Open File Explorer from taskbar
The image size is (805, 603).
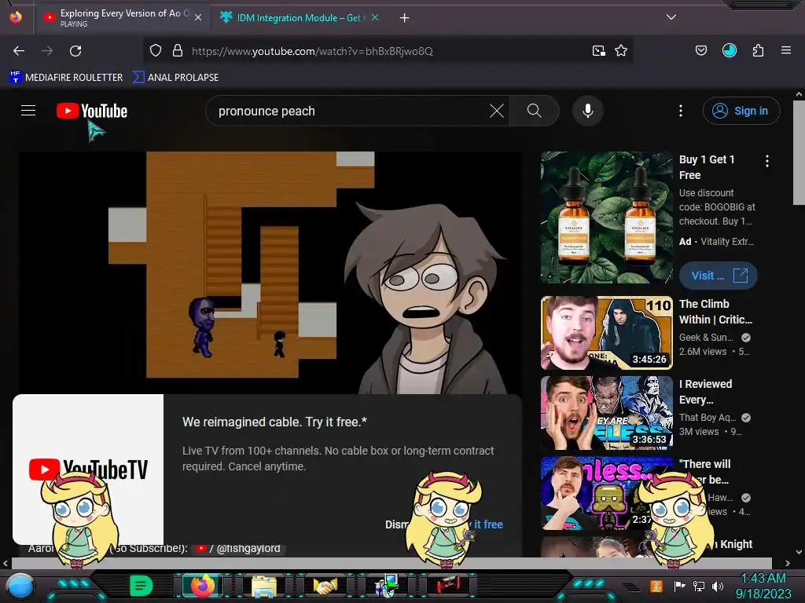pos(264,586)
